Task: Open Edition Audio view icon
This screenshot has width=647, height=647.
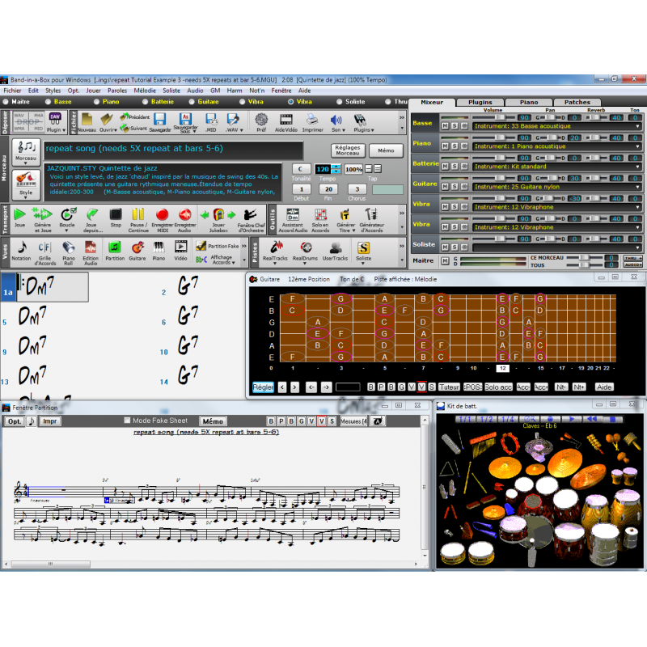Action: point(91,247)
